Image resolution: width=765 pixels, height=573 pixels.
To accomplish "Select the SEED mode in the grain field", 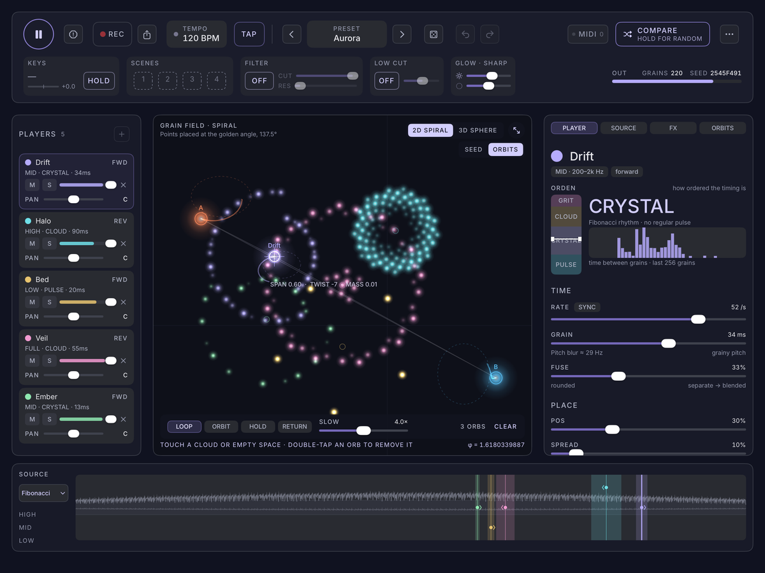I will click(474, 150).
